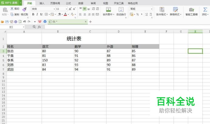The height and width of the screenshot is (124, 210).
Task: Toggle Italic formatting
Action: coord(37,14)
